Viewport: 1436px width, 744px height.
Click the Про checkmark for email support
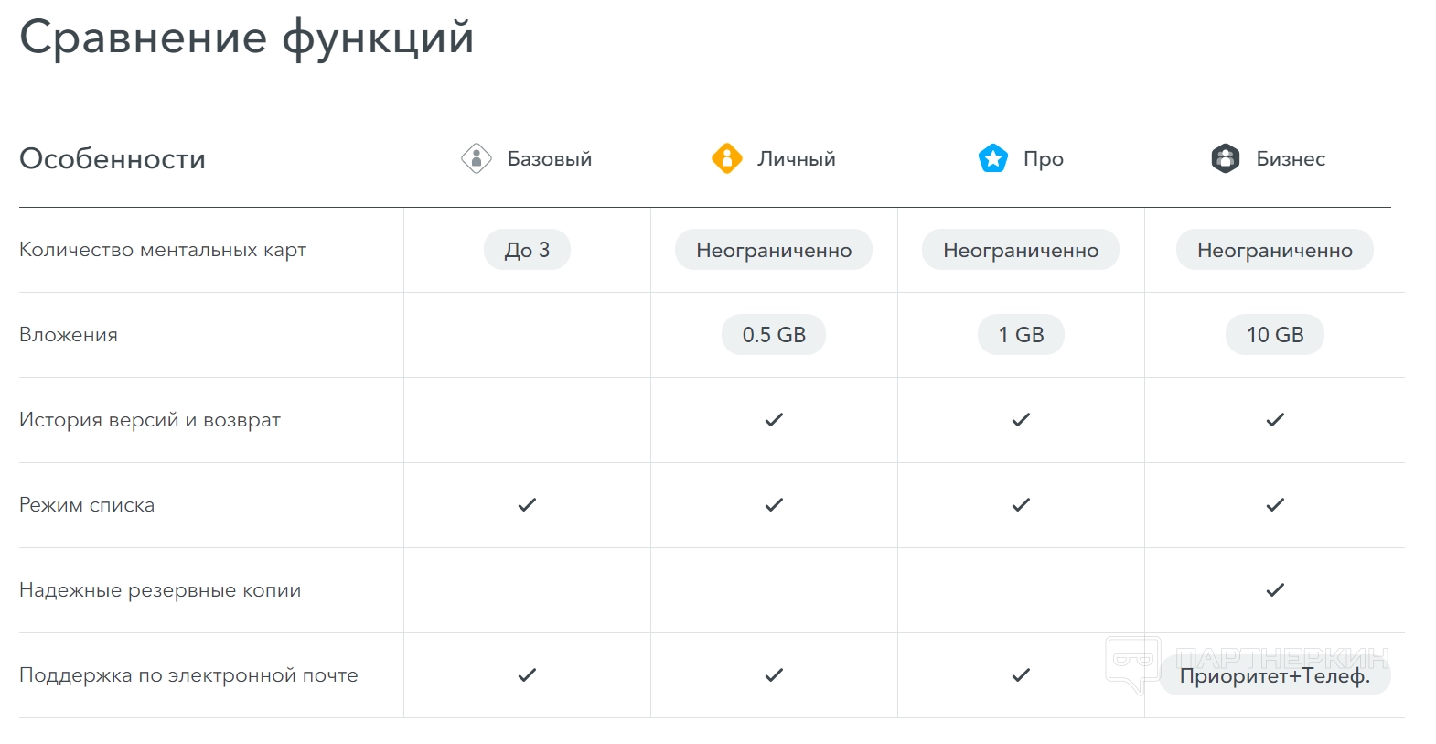pos(1021,675)
